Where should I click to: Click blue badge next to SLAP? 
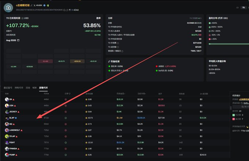[16, 118]
